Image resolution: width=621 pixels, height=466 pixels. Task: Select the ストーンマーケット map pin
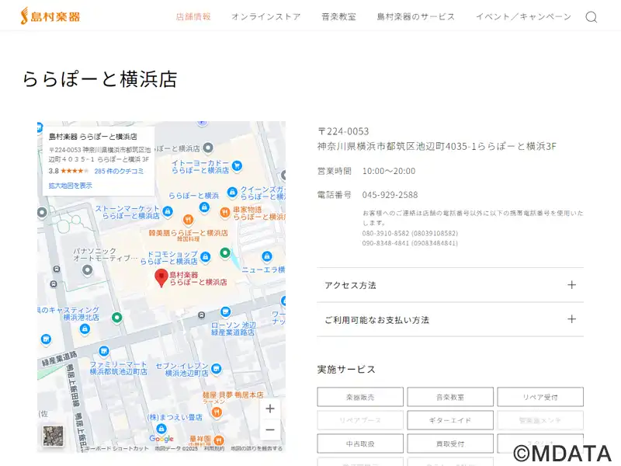click(x=168, y=211)
